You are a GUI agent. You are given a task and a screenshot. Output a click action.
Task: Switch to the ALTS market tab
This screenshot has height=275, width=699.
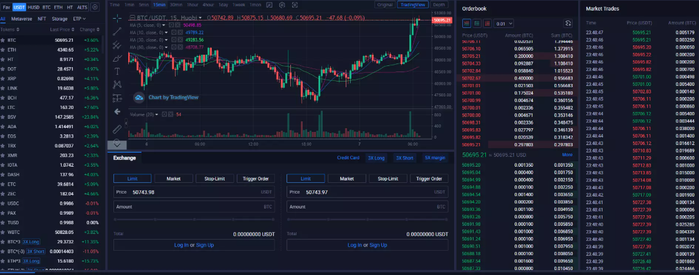[82, 7]
